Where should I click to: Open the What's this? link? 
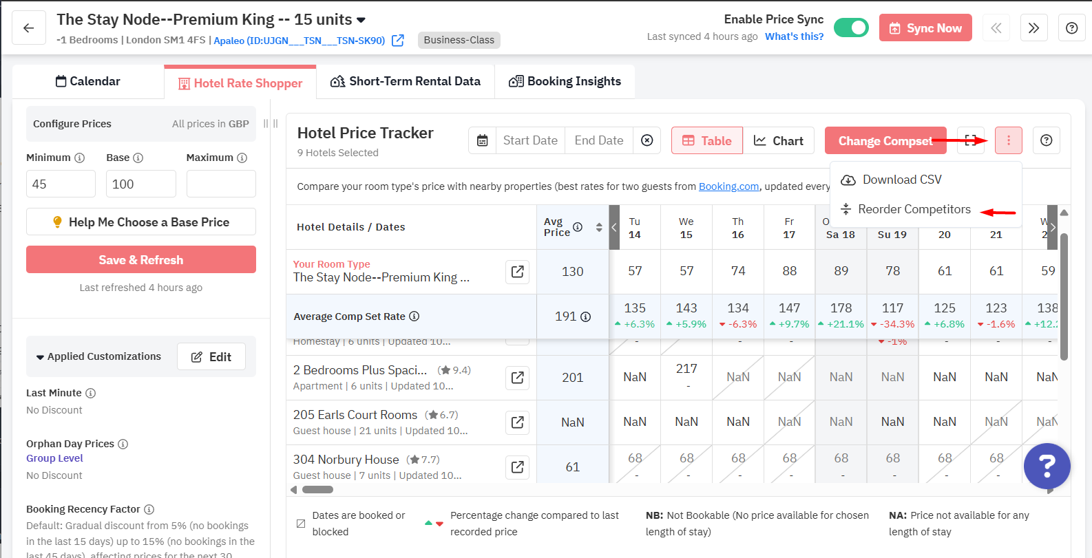click(x=794, y=36)
